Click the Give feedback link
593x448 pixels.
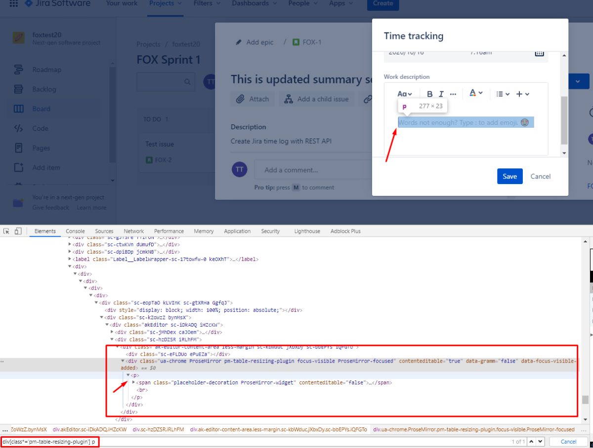point(51,208)
